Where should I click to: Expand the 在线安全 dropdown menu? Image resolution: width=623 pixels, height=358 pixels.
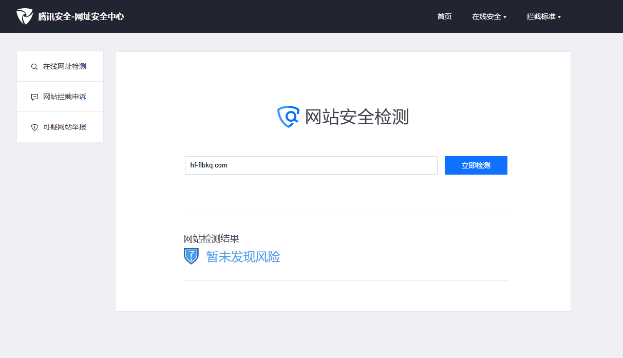489,16
